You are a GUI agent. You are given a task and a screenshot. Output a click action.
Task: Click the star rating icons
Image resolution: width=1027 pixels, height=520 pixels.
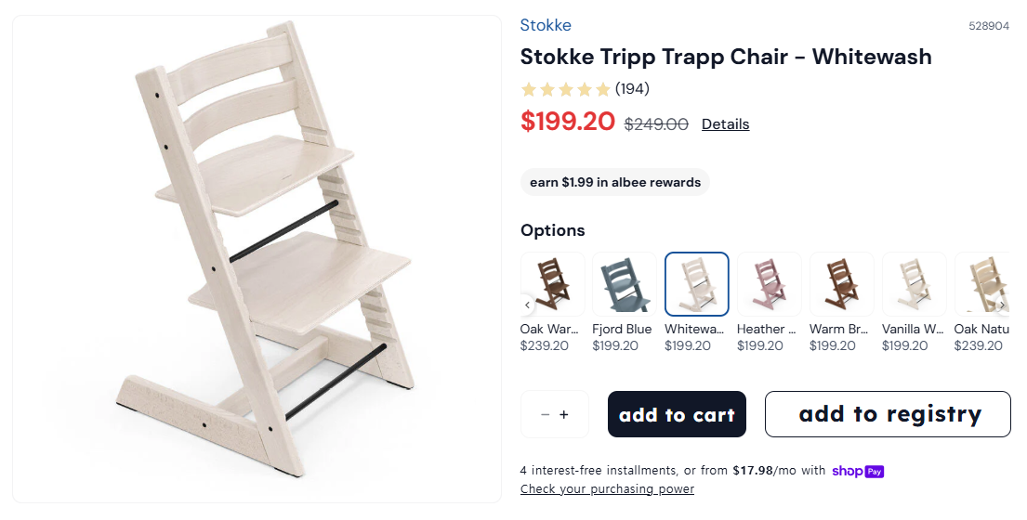click(565, 89)
